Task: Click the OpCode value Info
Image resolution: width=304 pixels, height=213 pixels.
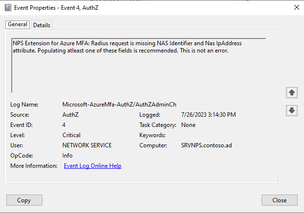Action: click(x=68, y=156)
